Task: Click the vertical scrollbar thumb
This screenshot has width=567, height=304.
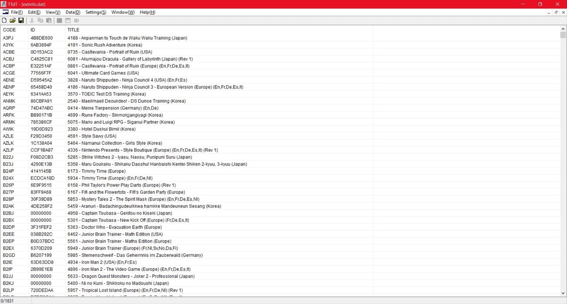Action: click(563, 35)
